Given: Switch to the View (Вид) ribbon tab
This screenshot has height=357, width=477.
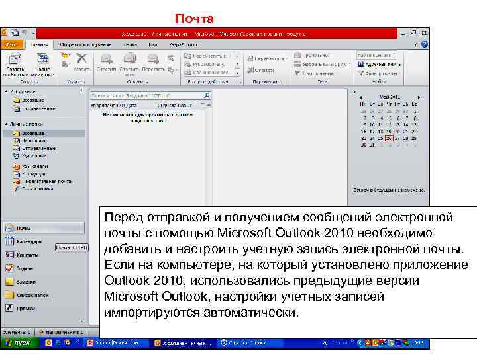Looking at the screenshot, I should point(153,44).
